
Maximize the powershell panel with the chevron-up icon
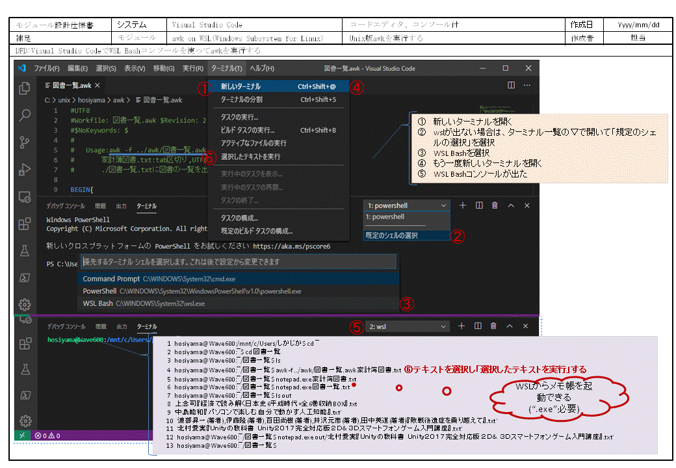[511, 205]
